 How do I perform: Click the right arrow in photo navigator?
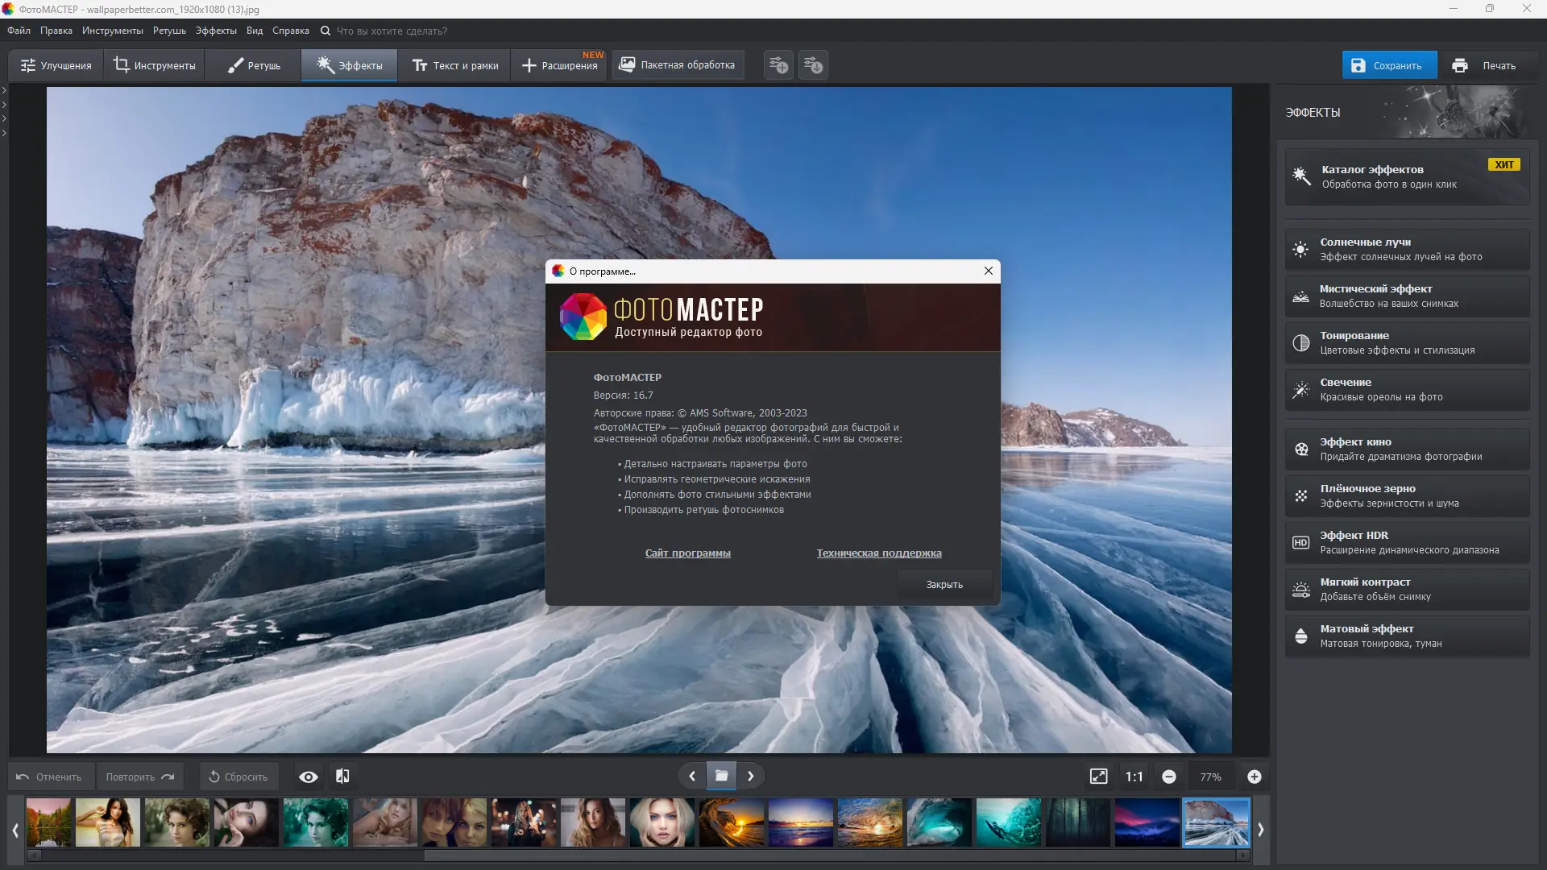click(750, 776)
